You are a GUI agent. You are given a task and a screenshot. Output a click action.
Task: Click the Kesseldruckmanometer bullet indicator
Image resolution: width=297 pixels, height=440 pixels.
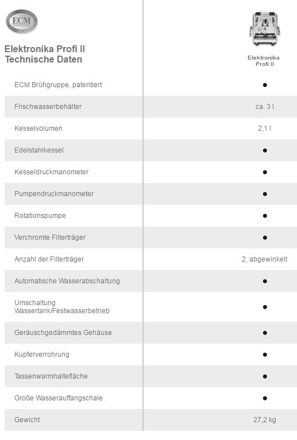265,172
